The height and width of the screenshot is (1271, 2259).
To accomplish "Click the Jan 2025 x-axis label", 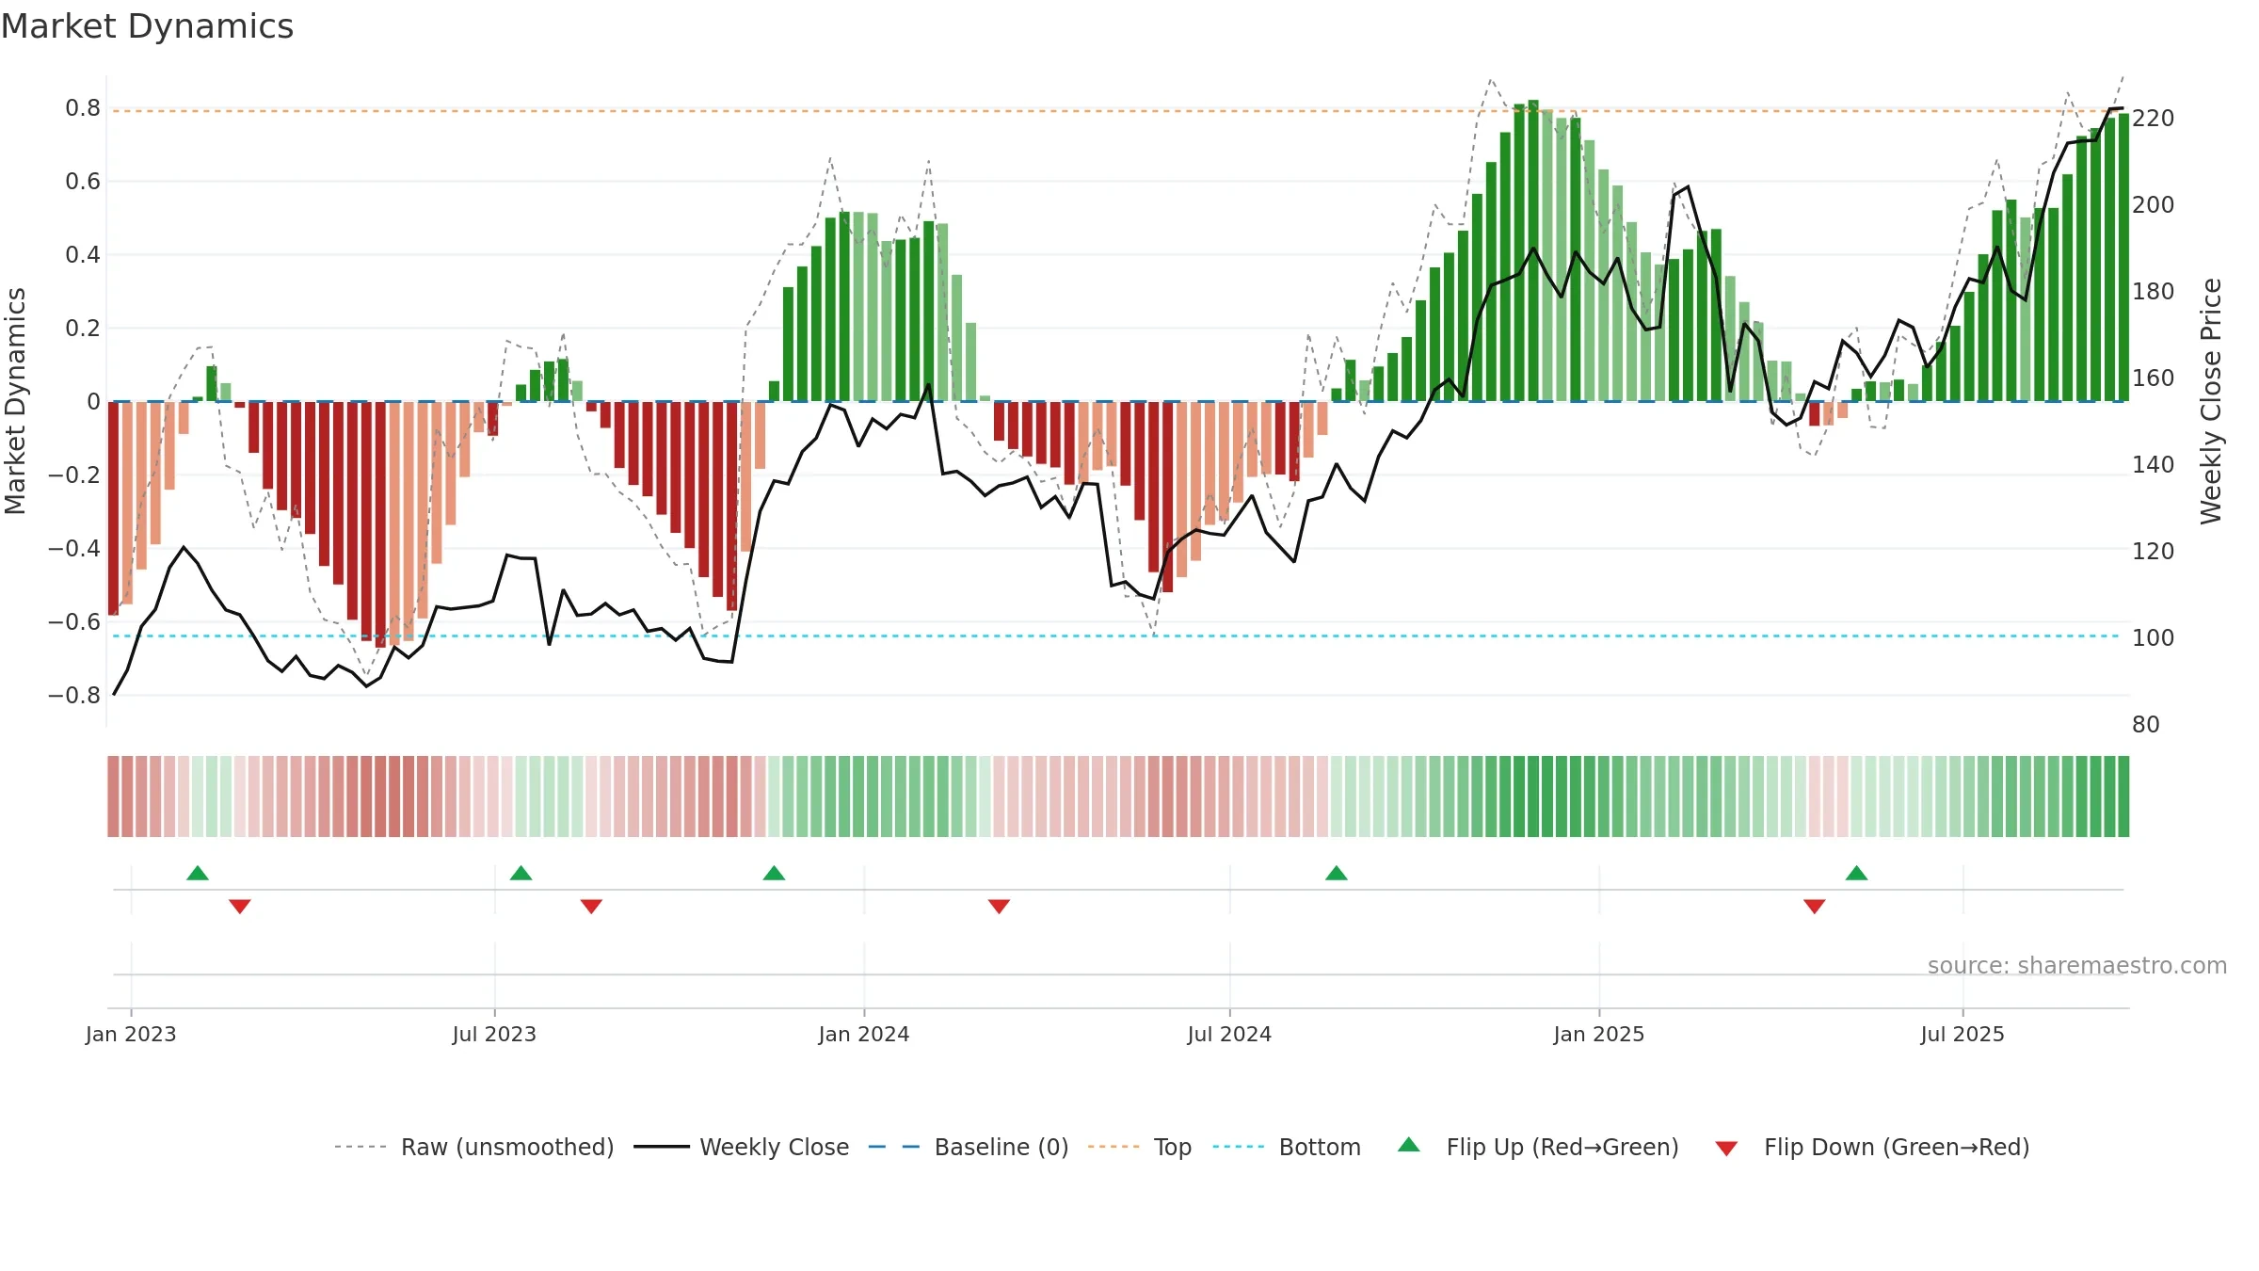I will tap(1599, 1035).
